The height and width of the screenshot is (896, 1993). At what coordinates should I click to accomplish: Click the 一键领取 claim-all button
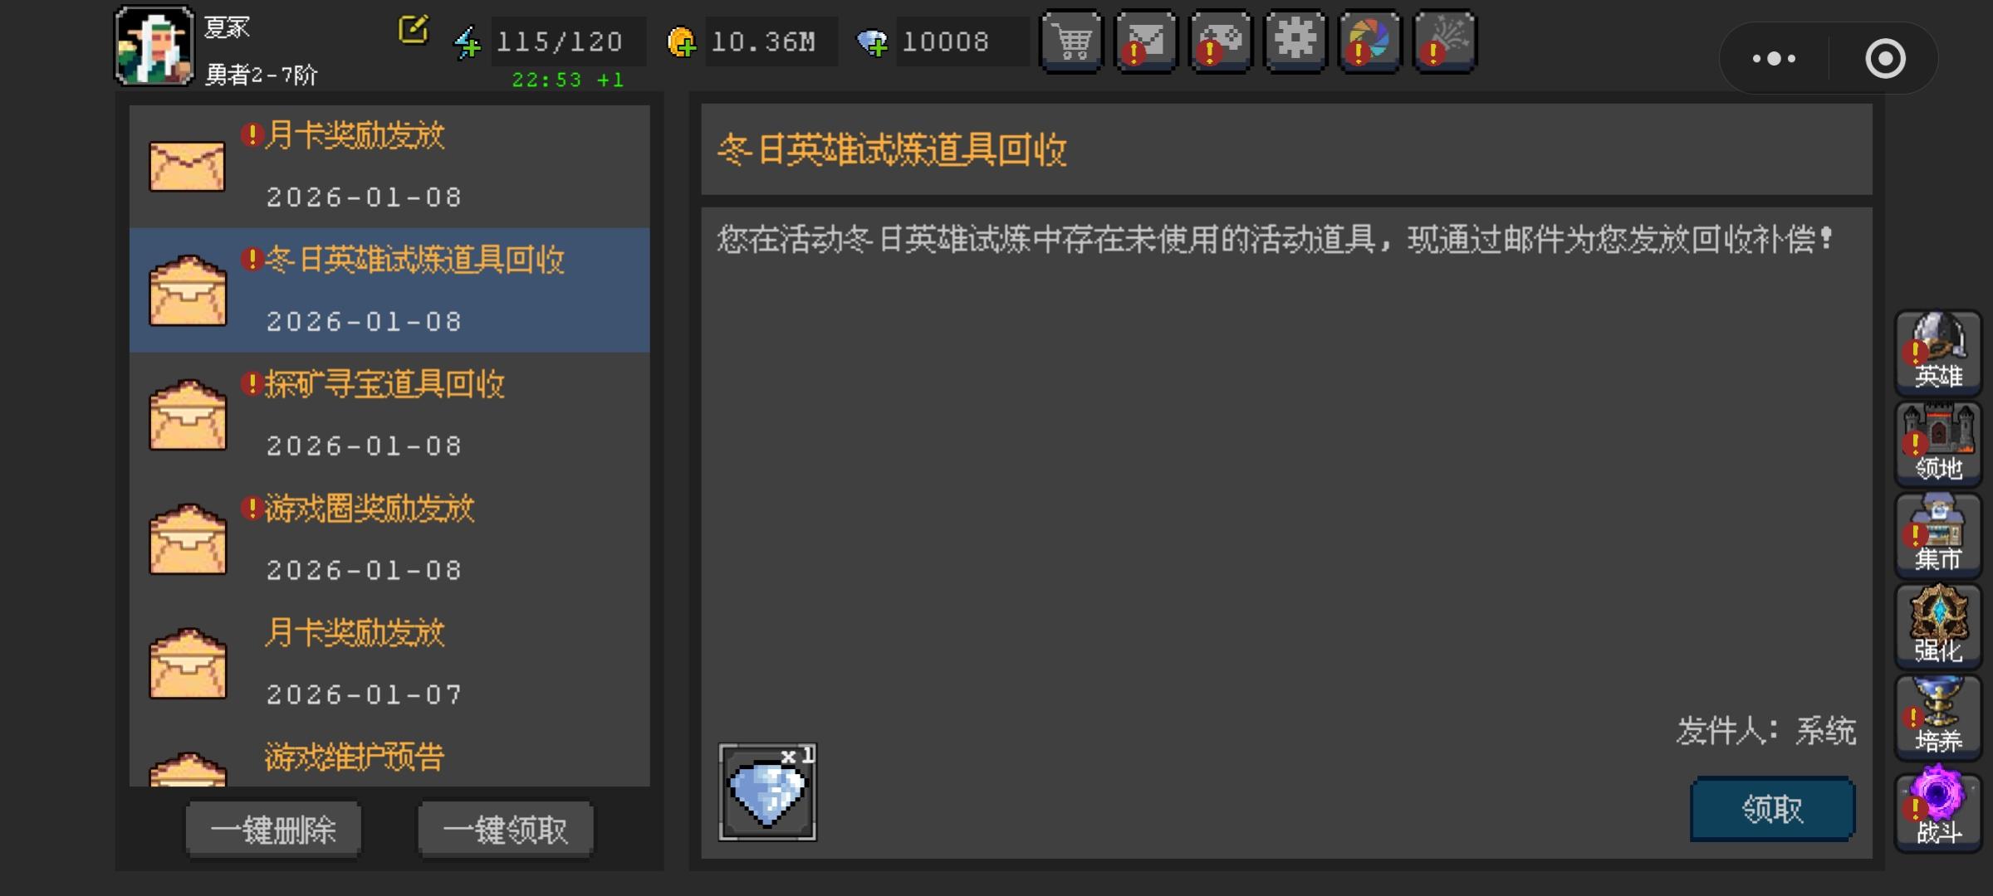pyautogui.click(x=505, y=829)
